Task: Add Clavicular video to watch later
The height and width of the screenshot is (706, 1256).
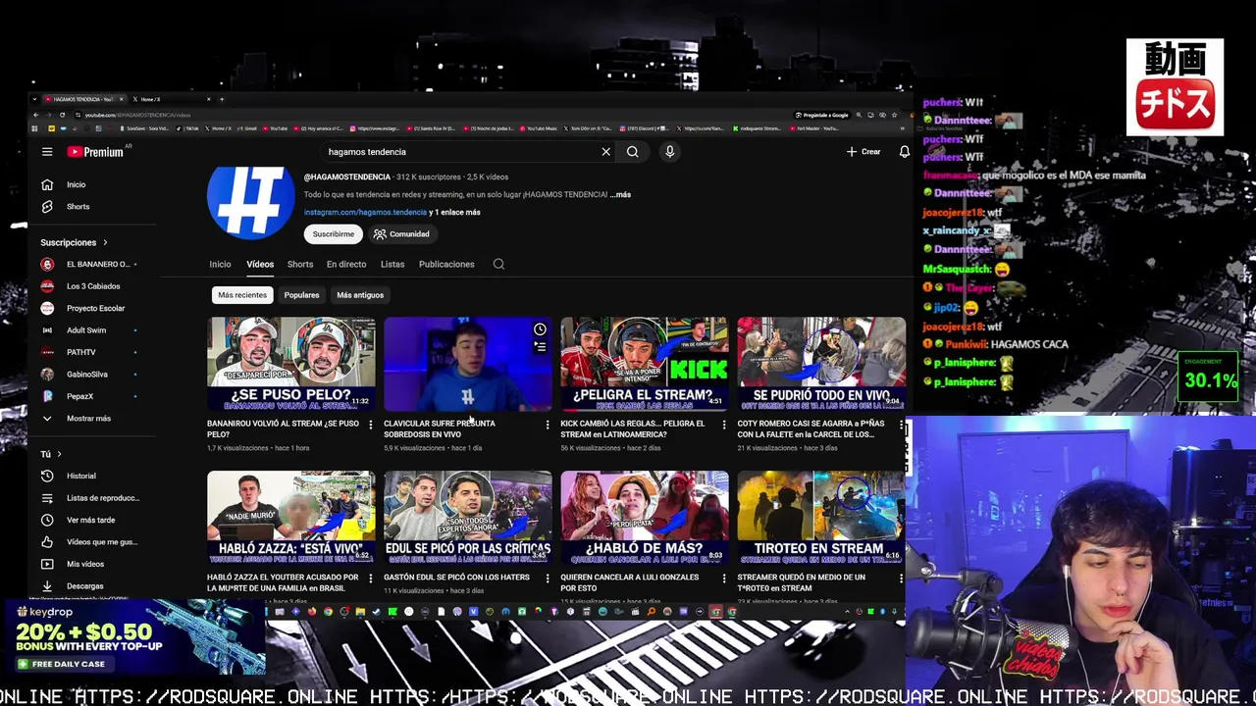Action: pyautogui.click(x=540, y=329)
